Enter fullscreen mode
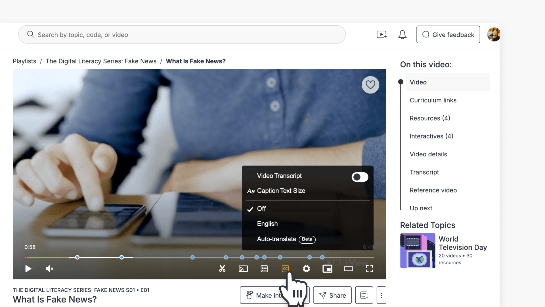 369,269
